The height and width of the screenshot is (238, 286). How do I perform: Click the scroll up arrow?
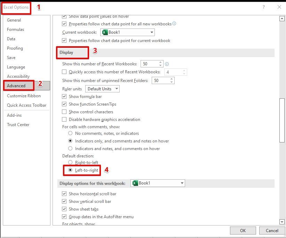[282, 18]
